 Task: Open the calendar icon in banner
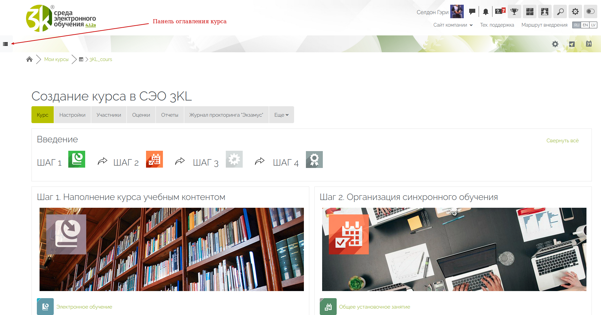pyautogui.click(x=589, y=44)
